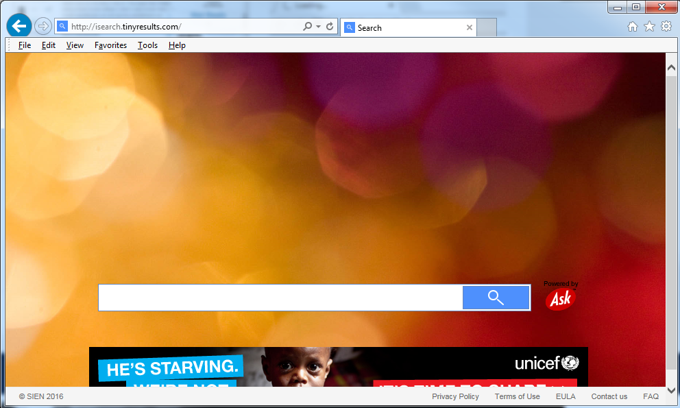The image size is (680, 408).
Task: Open the Privacy Policy link
Action: coord(455,396)
